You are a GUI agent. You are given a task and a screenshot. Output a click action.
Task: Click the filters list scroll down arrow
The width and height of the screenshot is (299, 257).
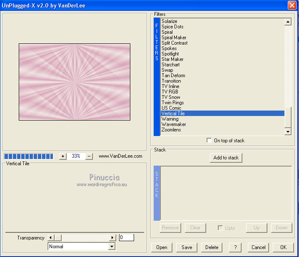click(x=288, y=131)
